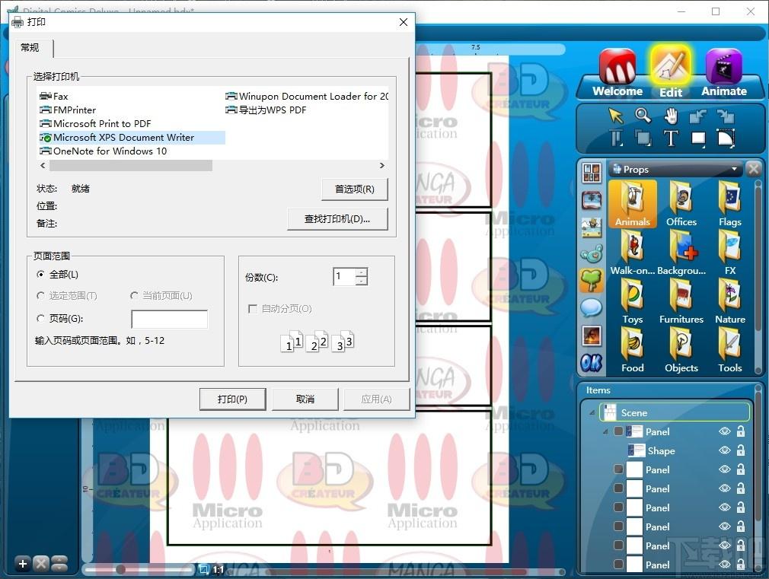Click the Welcome mode button
Image resolution: width=769 pixels, height=579 pixels.
point(617,73)
